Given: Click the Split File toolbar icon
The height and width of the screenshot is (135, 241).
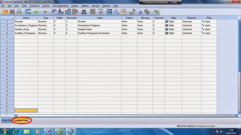Looking at the screenshot, I should (x=109, y=12).
